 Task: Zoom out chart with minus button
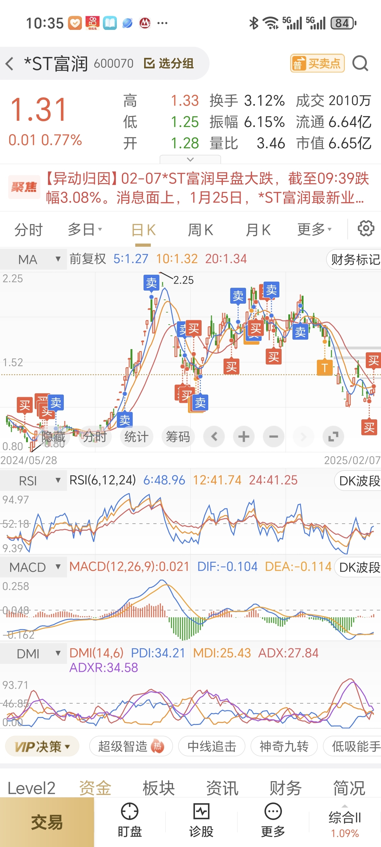[274, 437]
